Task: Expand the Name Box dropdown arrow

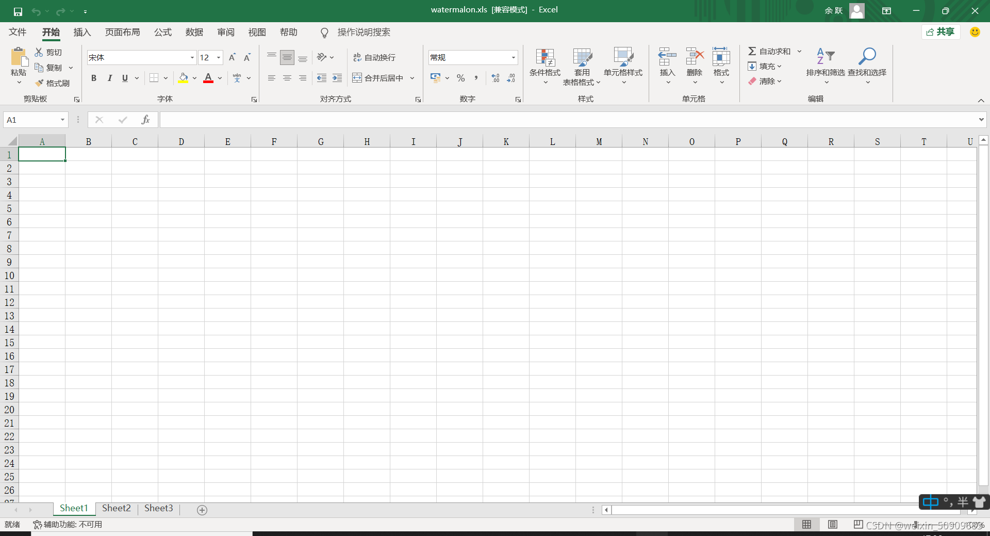Action: [x=62, y=120]
